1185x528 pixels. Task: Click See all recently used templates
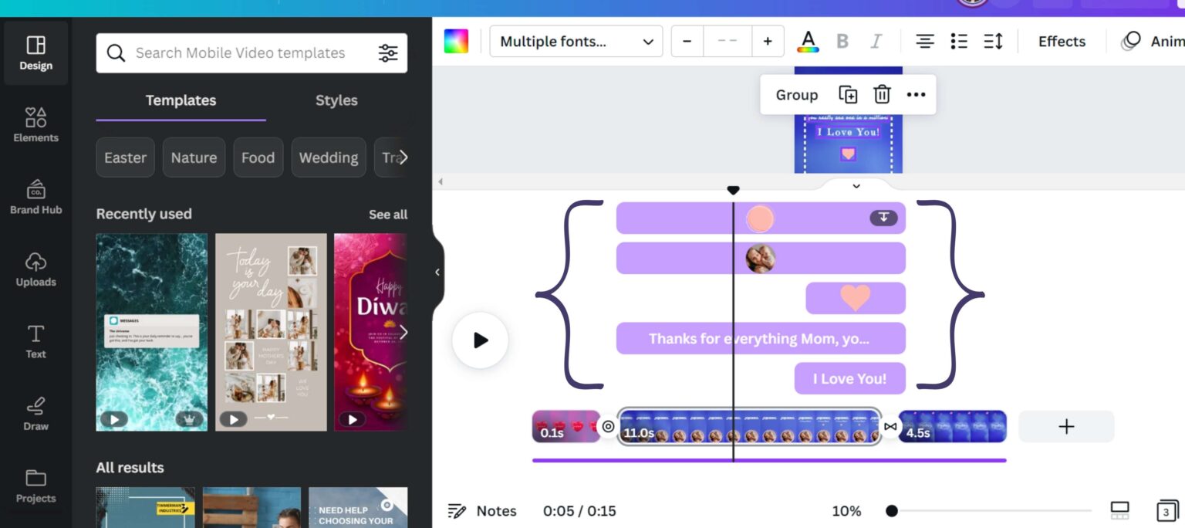click(x=388, y=214)
